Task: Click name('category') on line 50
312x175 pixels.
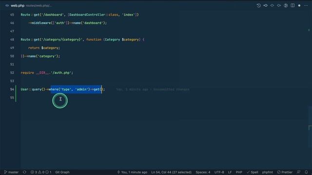Action: click(x=43, y=56)
